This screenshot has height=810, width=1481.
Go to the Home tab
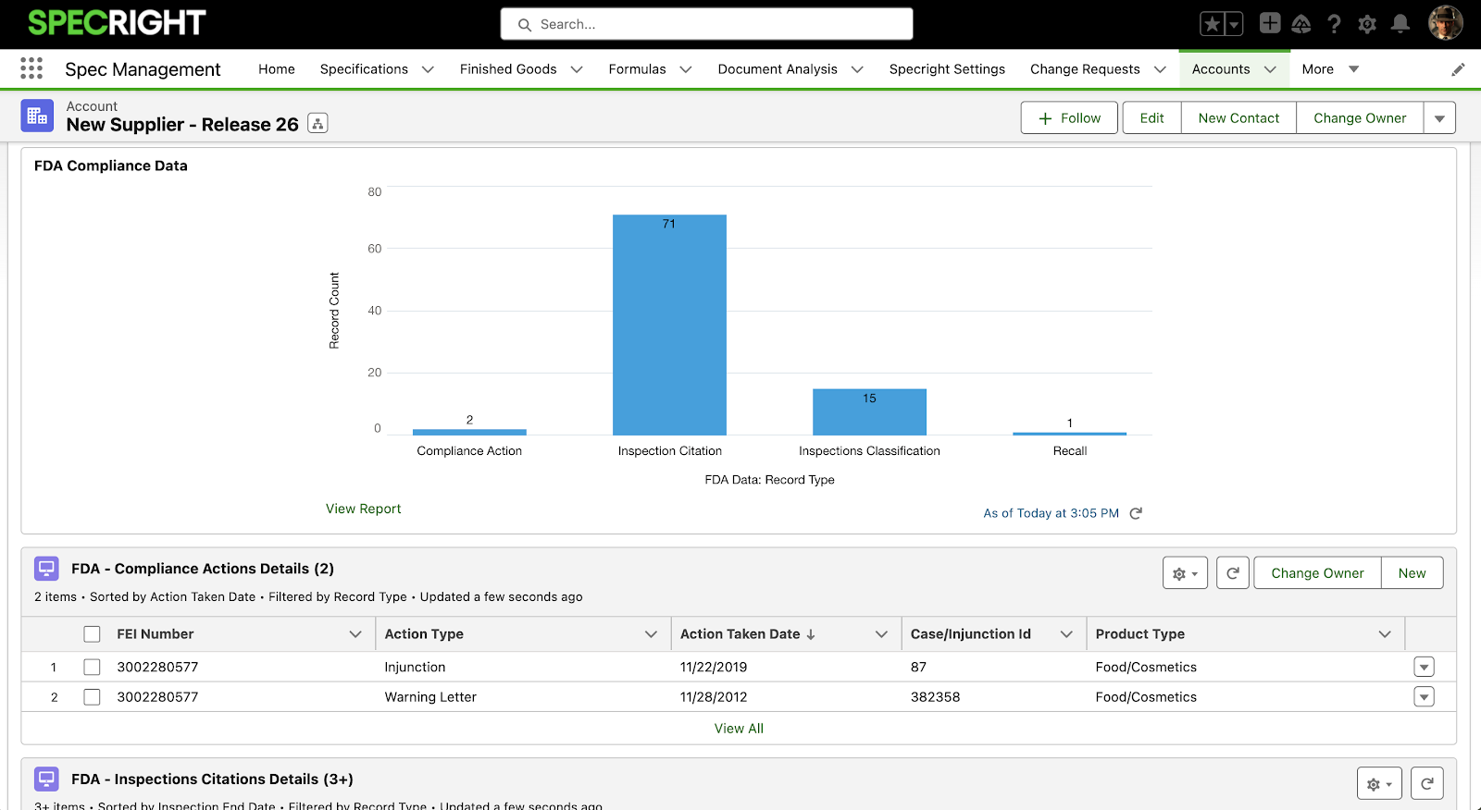[277, 69]
